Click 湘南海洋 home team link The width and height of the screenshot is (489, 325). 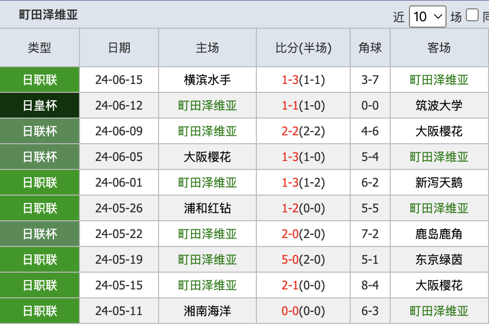(x=207, y=311)
